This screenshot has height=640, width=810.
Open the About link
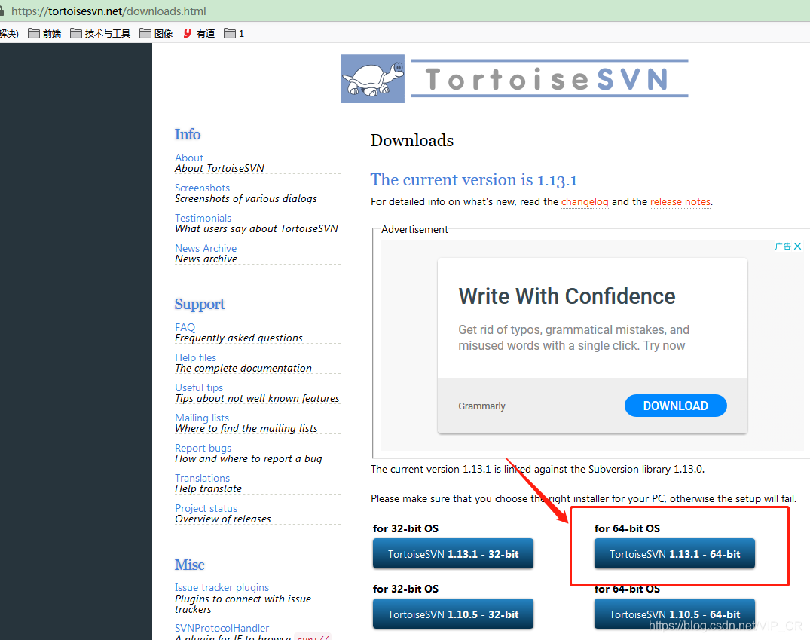pyautogui.click(x=189, y=158)
